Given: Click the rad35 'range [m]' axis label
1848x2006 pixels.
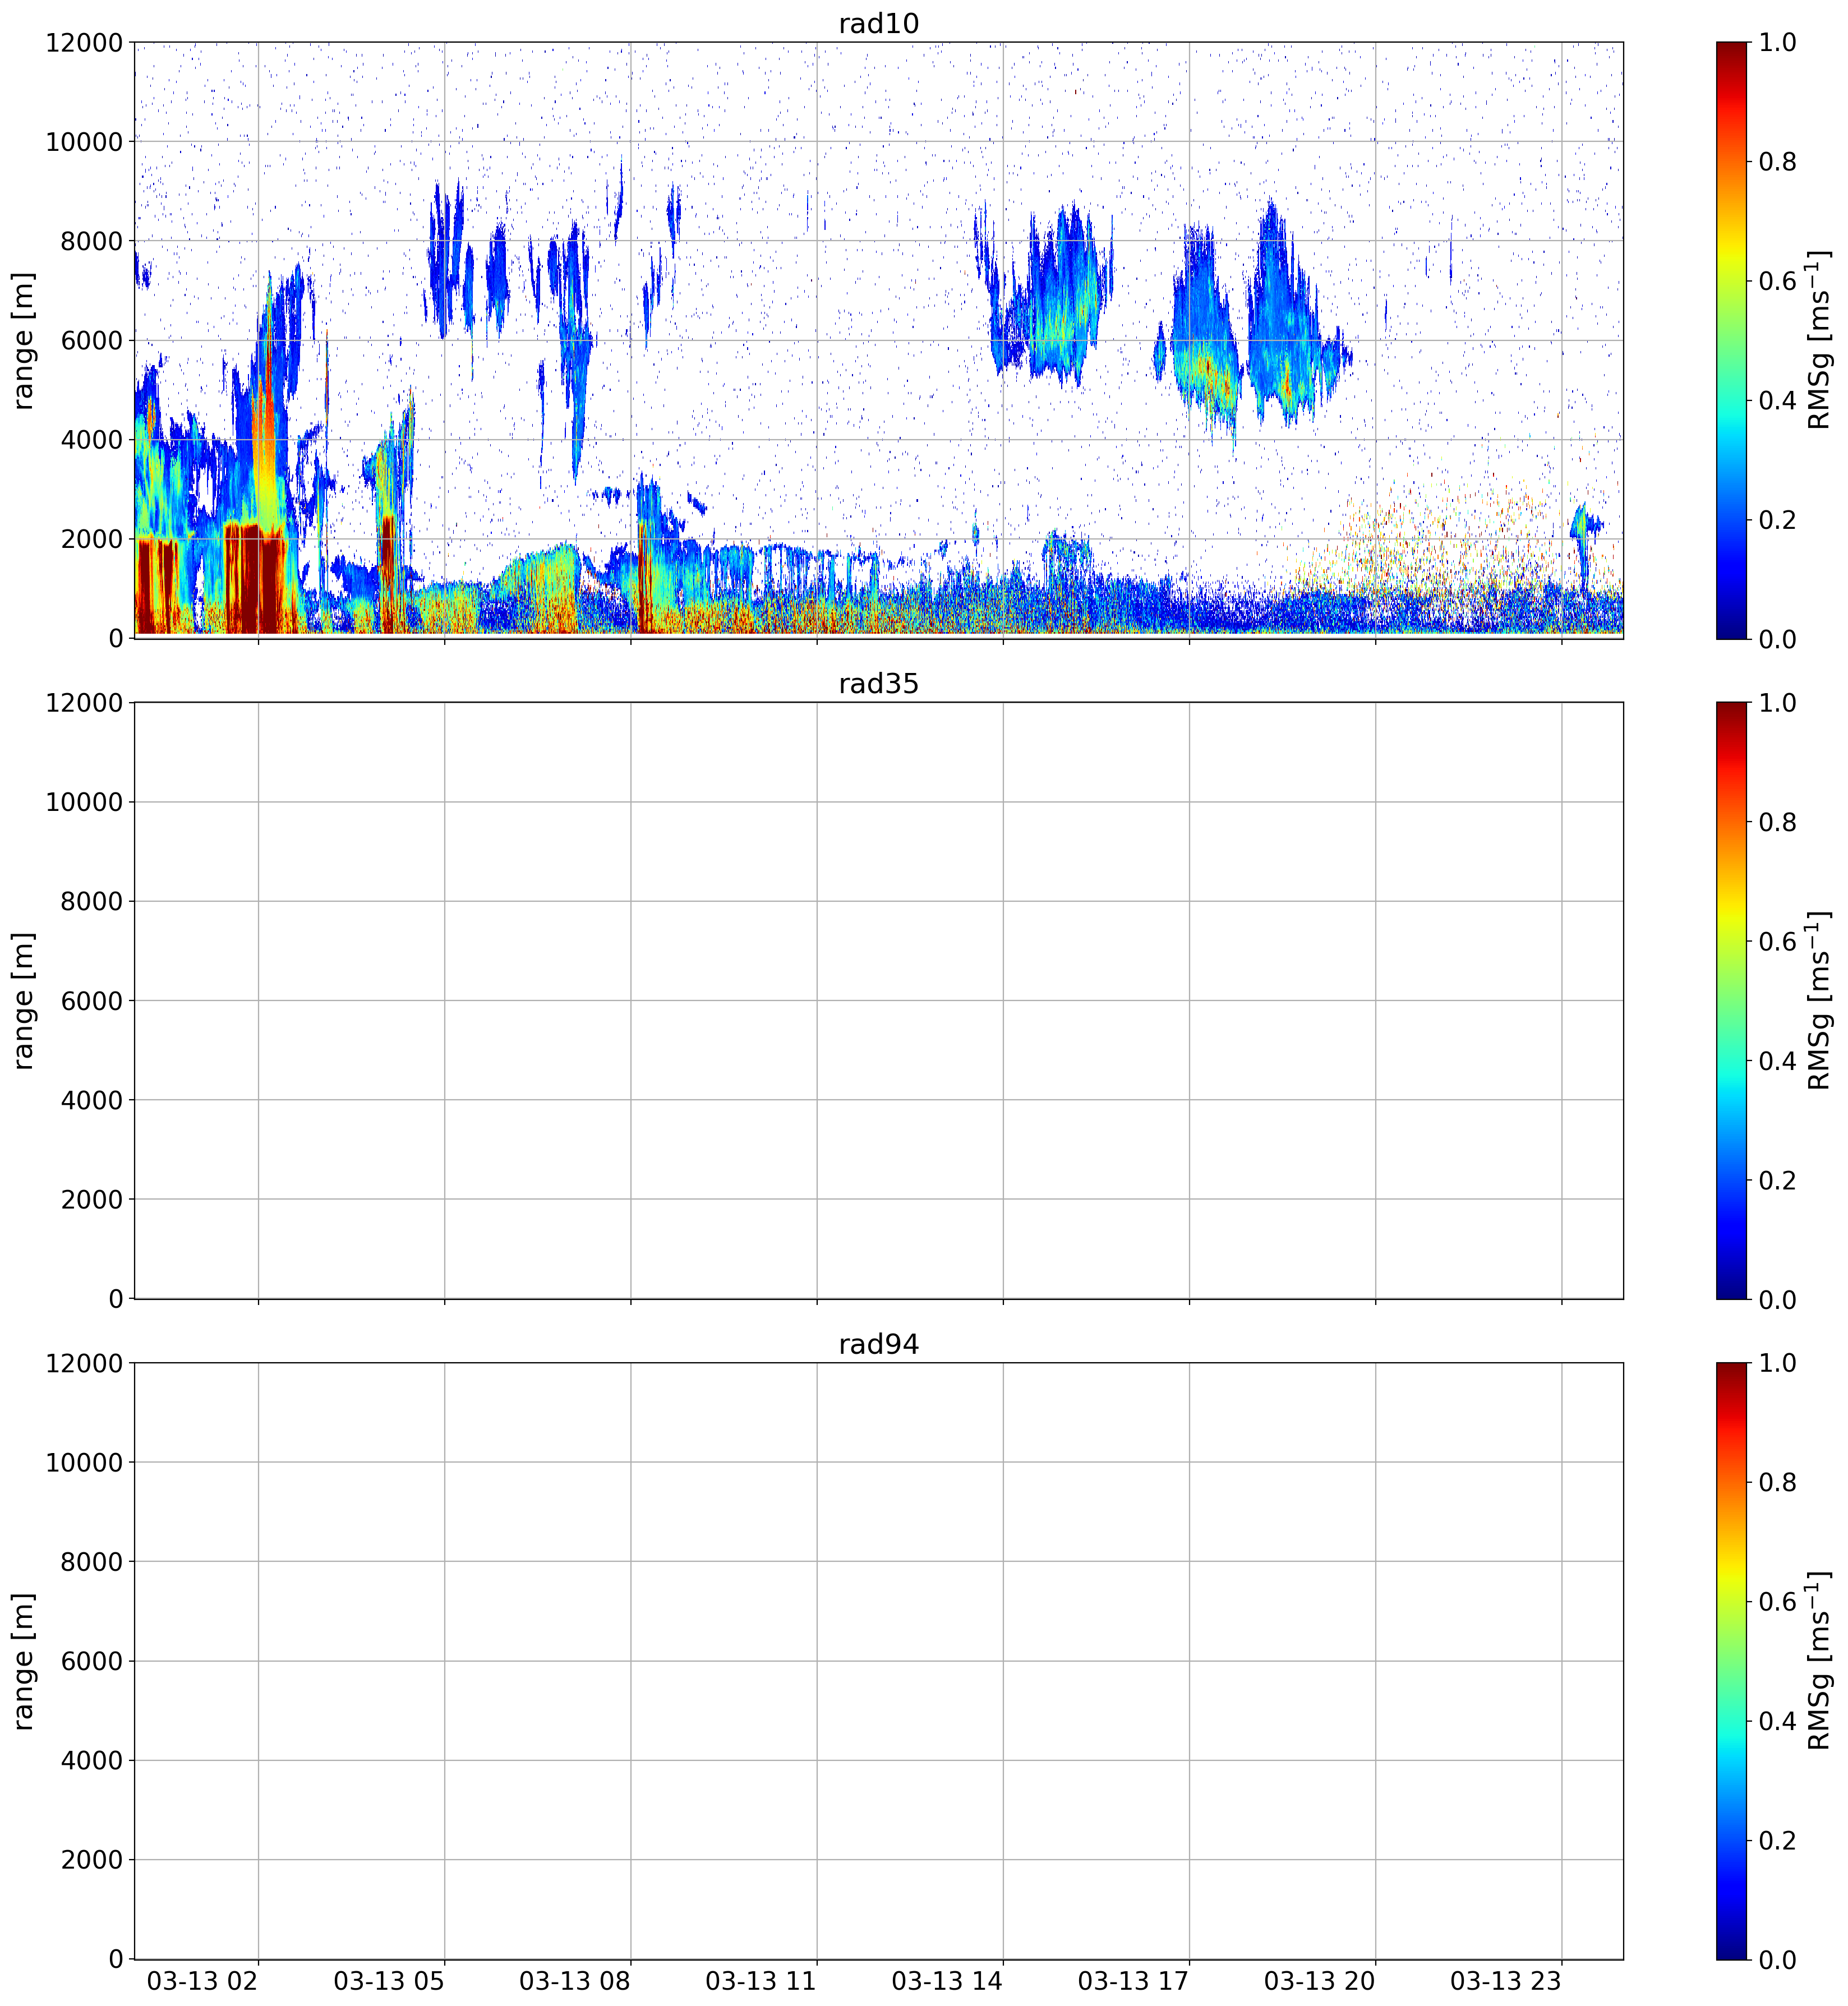Looking at the screenshot, I should [x=23, y=1000].
